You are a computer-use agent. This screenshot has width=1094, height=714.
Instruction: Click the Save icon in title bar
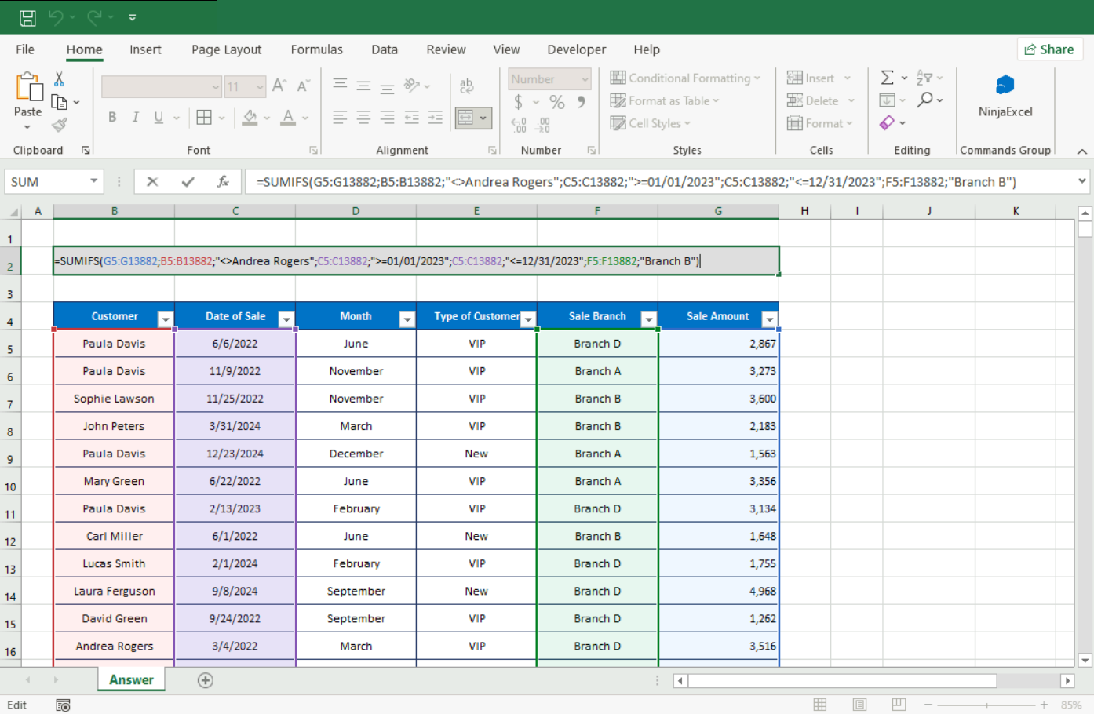coord(27,17)
